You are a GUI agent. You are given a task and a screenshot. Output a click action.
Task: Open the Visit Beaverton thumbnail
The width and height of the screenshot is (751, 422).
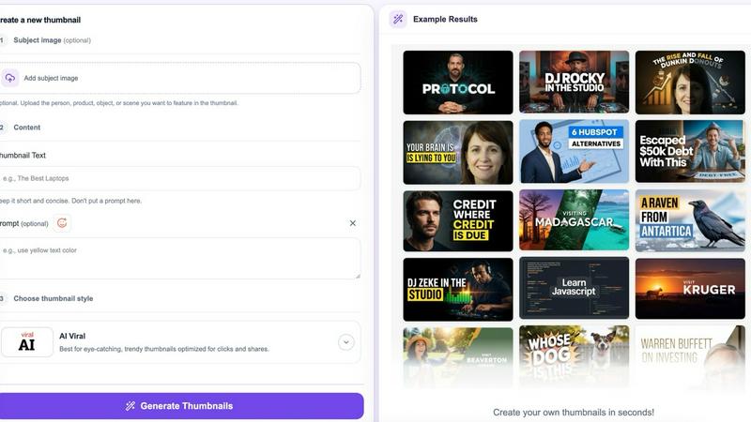coord(458,357)
